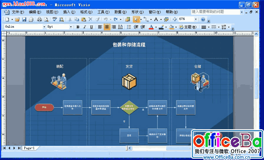Open the 工具 menu
The height and width of the screenshot is (160, 264).
pyautogui.click(x=103, y=12)
